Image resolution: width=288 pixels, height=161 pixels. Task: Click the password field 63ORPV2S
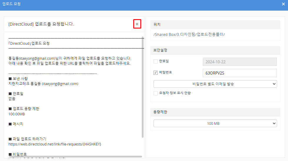click(240, 73)
